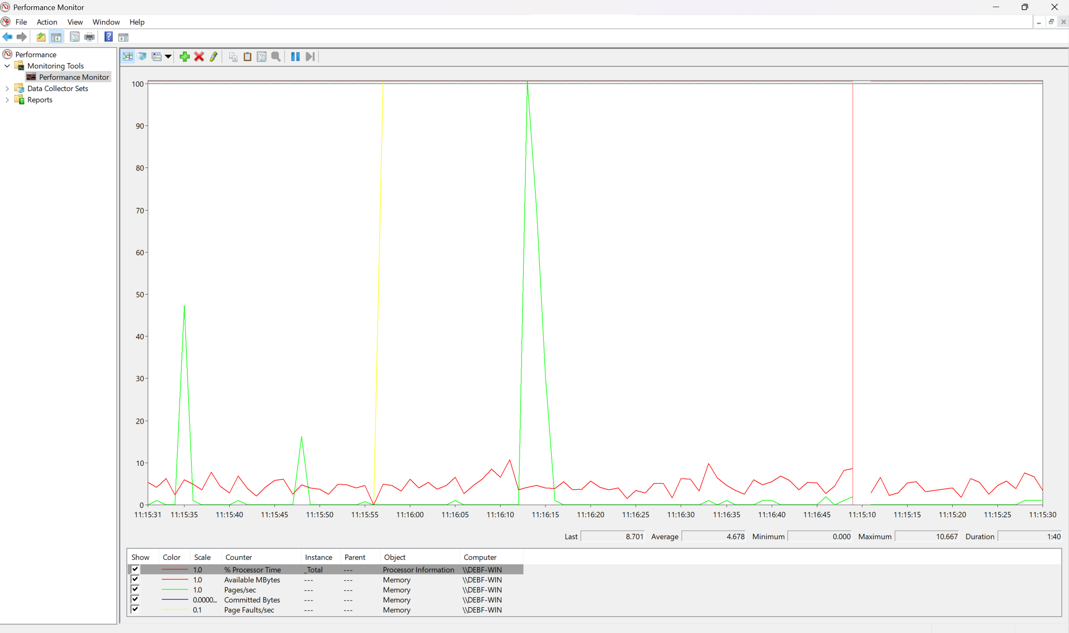Hide the Page Faults/sec counter via checkbox

pyautogui.click(x=135, y=609)
